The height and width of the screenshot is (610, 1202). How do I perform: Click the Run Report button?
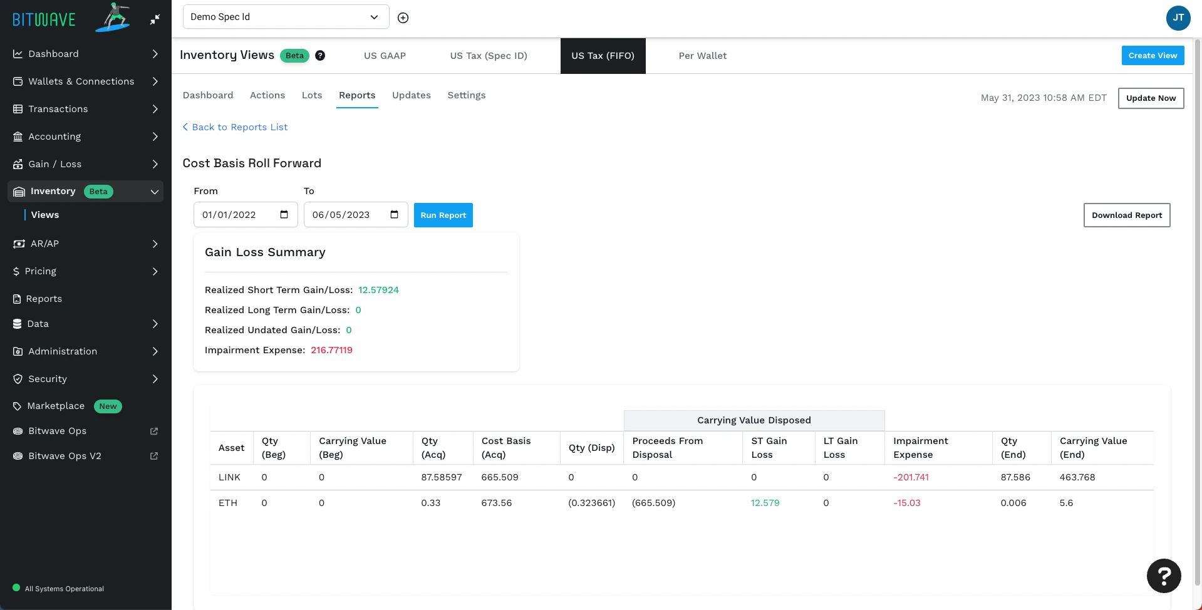tap(443, 215)
